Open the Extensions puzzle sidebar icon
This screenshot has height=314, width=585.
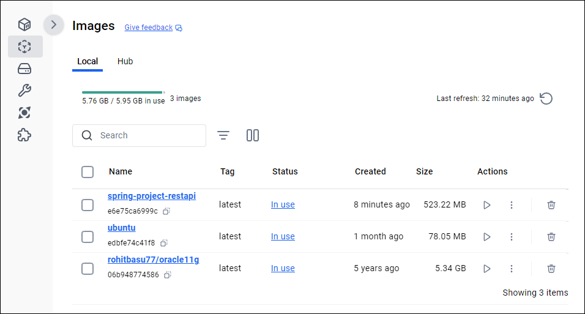pyautogui.click(x=24, y=135)
